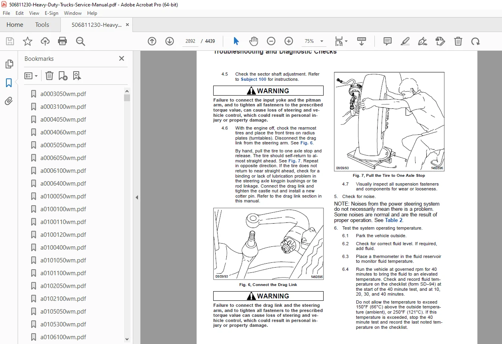Switch to the Tools tab
Viewport: 502px width, 344px height.
click(42, 25)
